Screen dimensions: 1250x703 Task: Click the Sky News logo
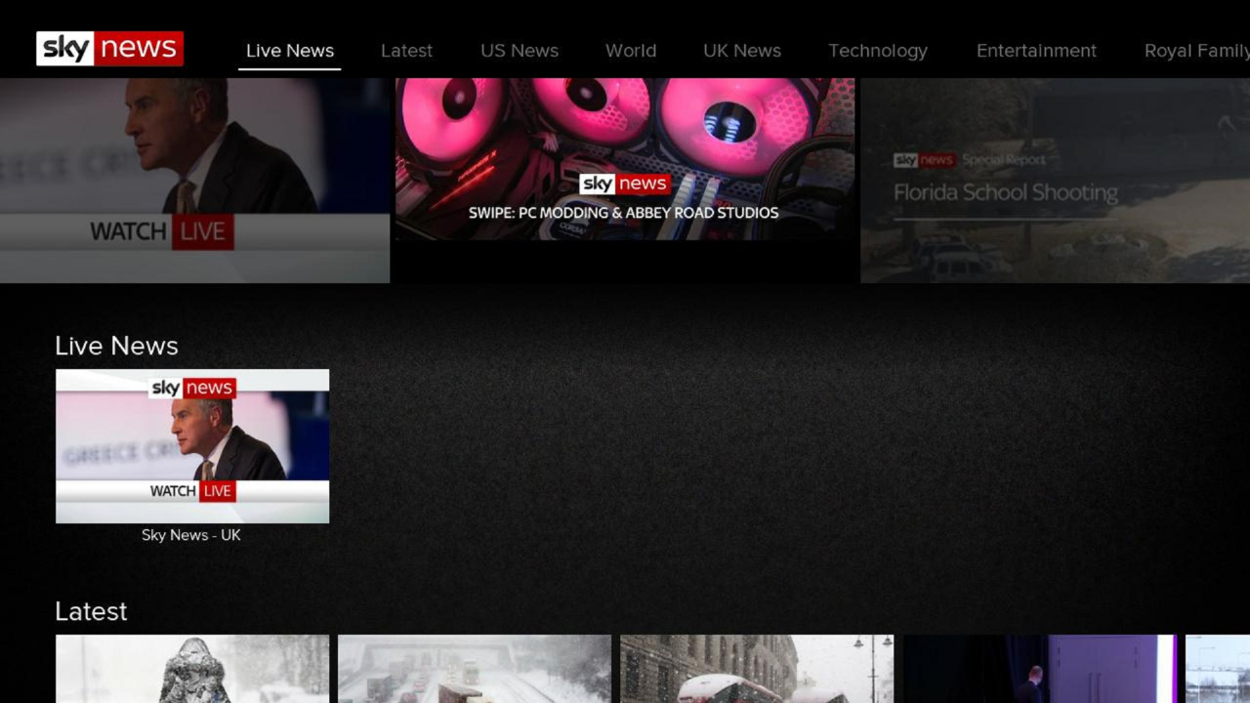click(108, 47)
